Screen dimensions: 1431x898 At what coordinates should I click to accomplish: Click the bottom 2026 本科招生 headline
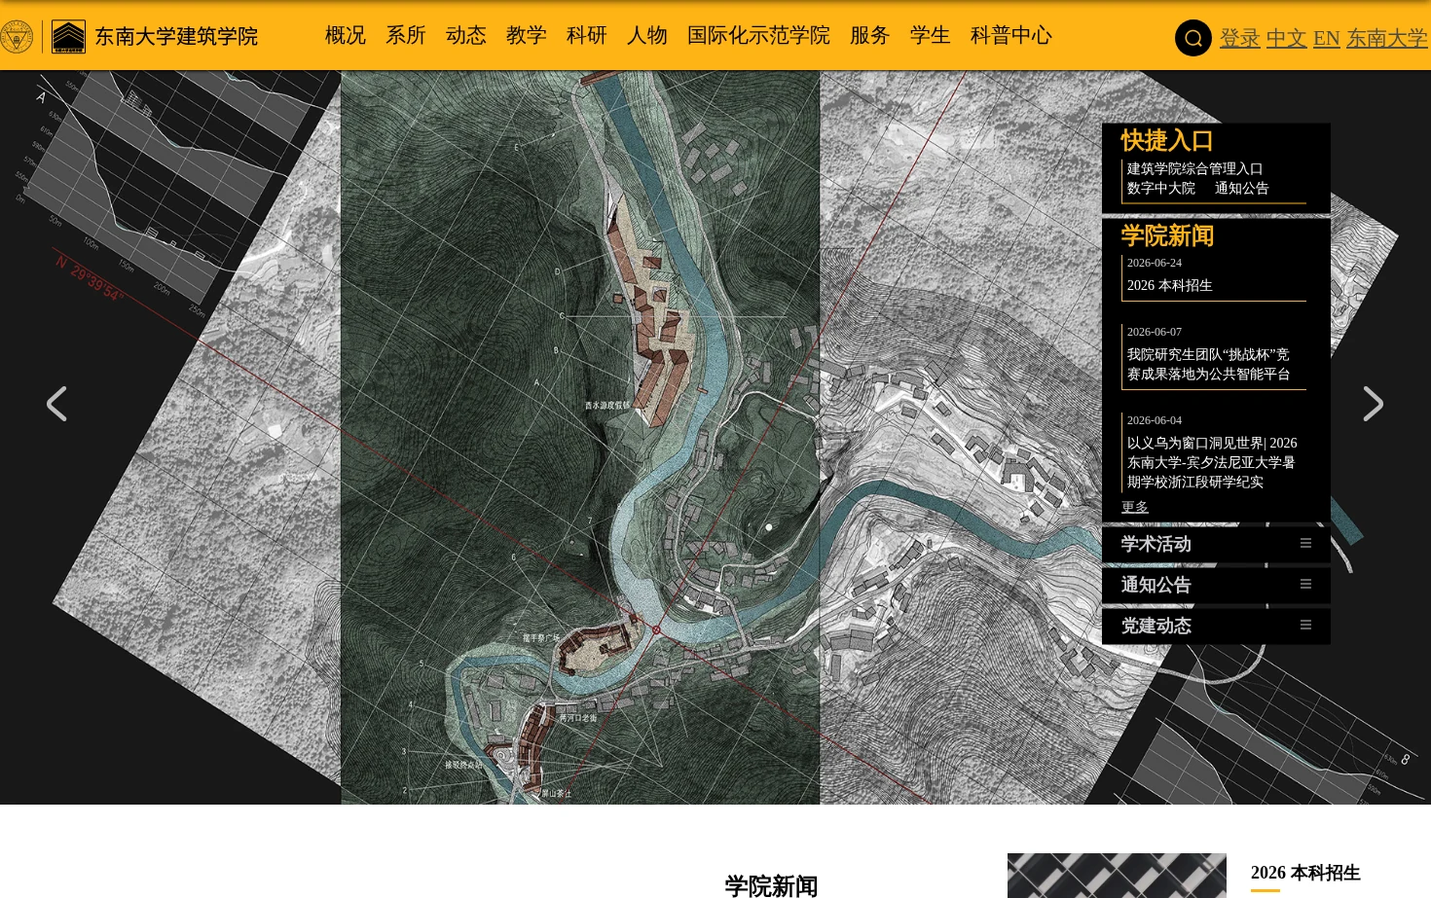1305,873
